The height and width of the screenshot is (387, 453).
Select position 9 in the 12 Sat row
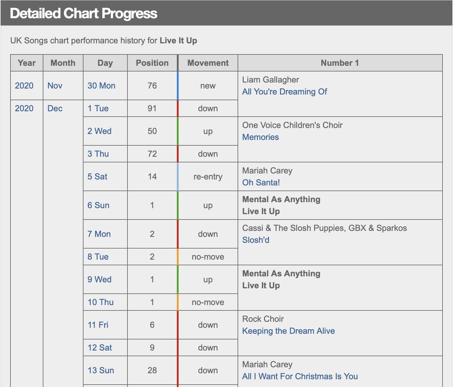pos(152,348)
